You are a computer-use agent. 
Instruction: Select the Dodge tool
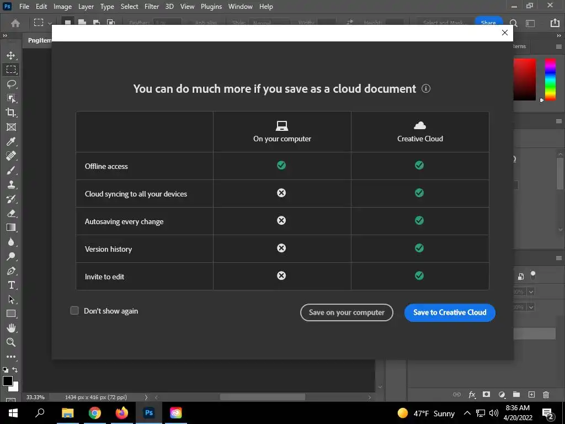coord(11,256)
